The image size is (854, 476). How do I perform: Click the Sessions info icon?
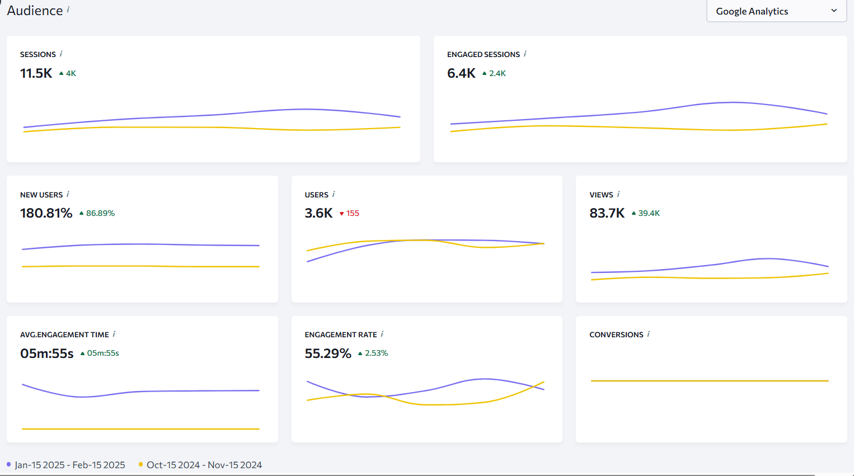pyautogui.click(x=61, y=54)
